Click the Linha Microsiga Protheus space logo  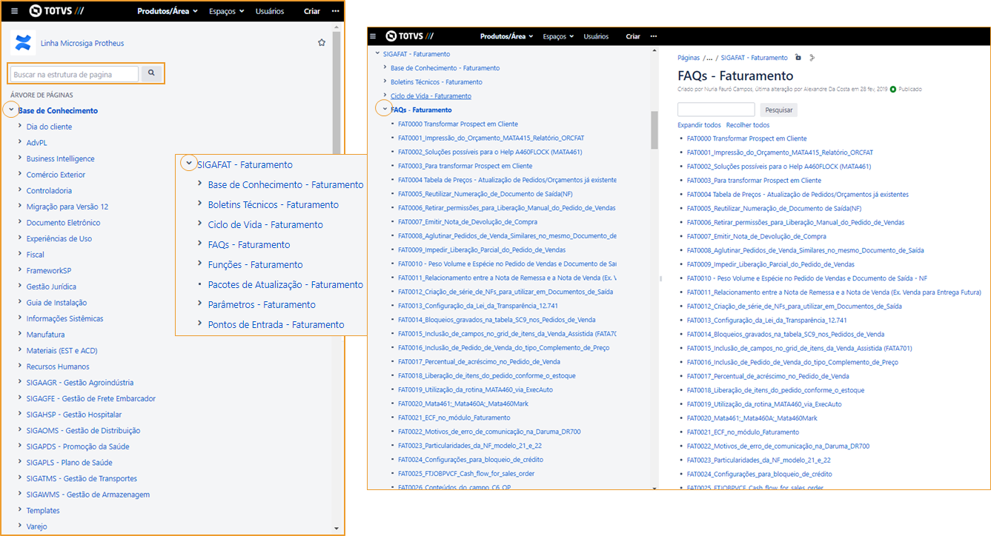pos(23,43)
